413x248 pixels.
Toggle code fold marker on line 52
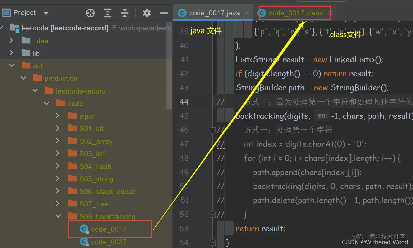(212, 214)
